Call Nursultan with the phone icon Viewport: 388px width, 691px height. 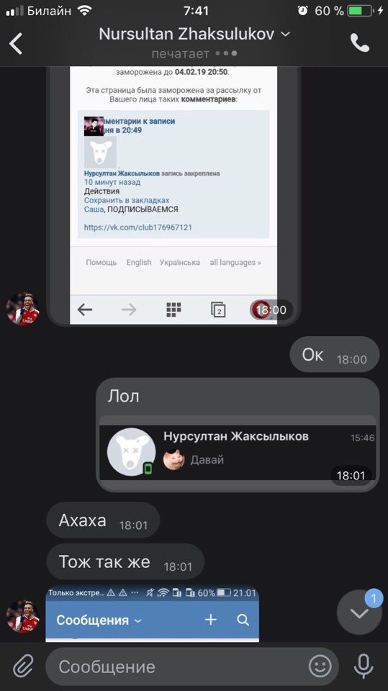pyautogui.click(x=359, y=42)
